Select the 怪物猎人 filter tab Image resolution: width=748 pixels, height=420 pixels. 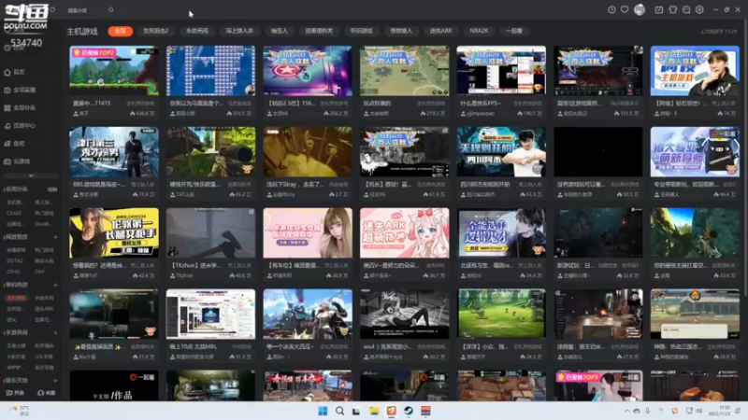click(x=401, y=31)
